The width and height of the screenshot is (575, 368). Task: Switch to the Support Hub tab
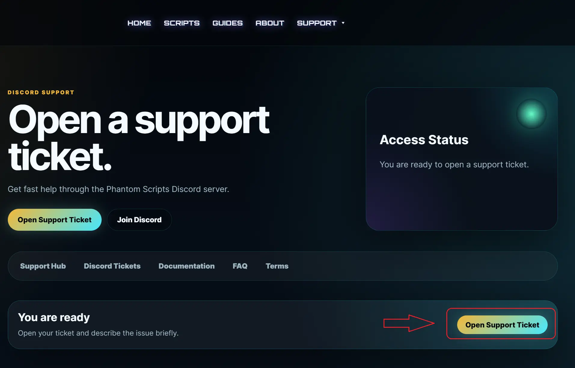click(x=43, y=266)
